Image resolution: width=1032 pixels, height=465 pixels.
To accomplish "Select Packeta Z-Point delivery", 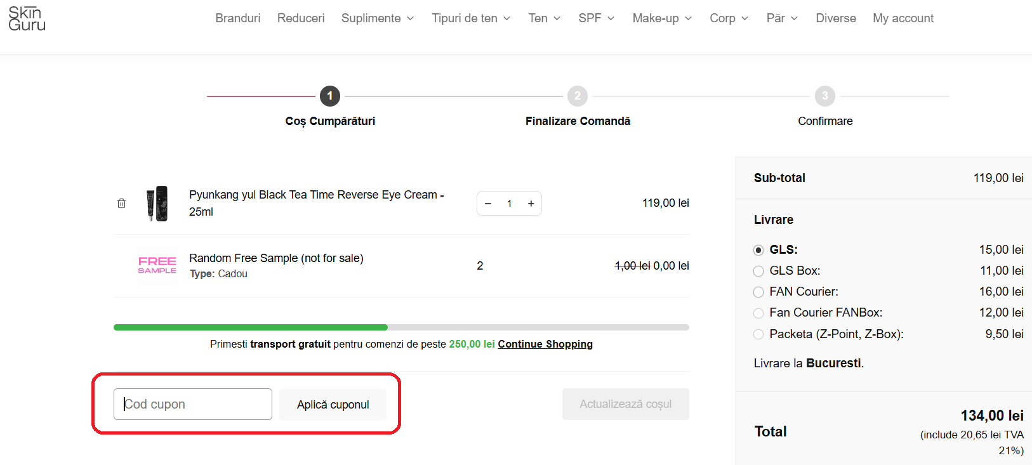I will click(758, 334).
